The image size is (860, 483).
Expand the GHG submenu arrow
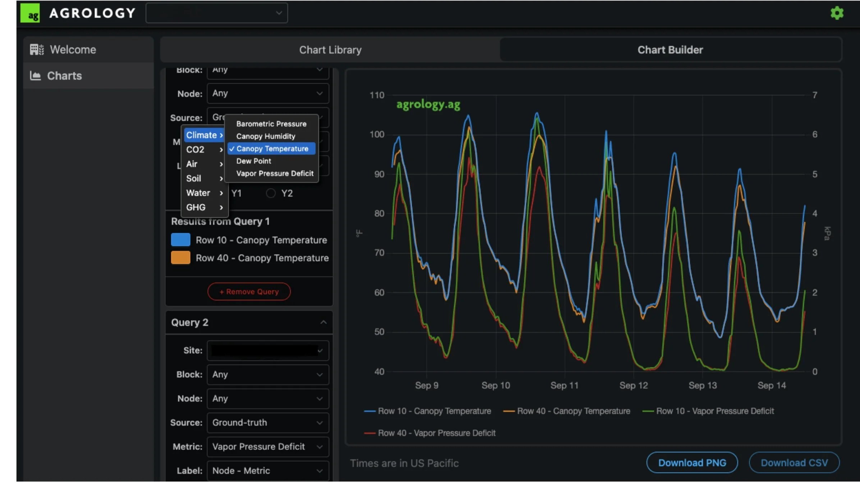(x=221, y=208)
